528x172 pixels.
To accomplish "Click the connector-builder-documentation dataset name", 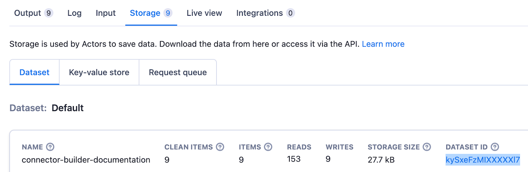I will [86, 160].
